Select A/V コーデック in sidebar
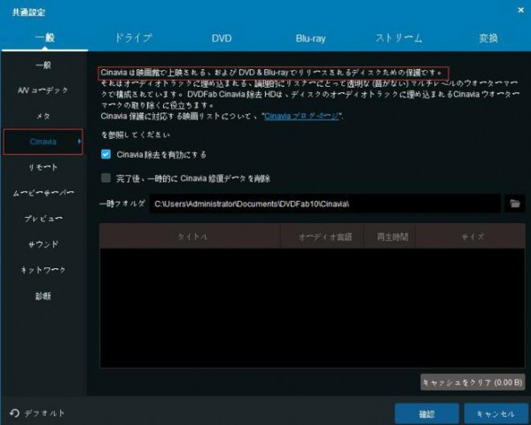Screen dimensions: 531x425 [x=43, y=90]
